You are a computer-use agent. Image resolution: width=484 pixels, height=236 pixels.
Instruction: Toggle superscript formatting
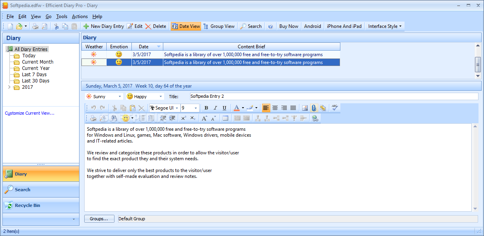coord(184,118)
